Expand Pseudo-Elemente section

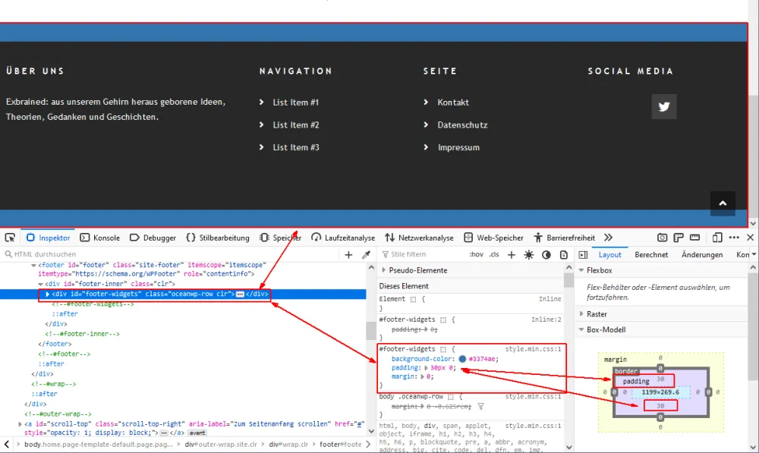click(384, 270)
